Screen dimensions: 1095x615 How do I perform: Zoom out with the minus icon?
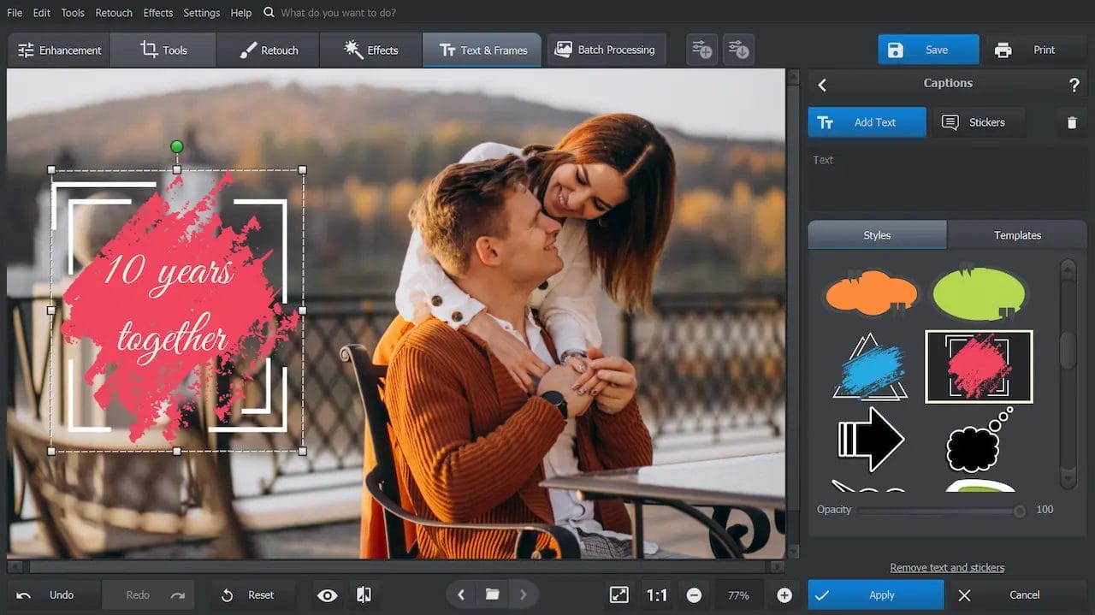(x=694, y=595)
